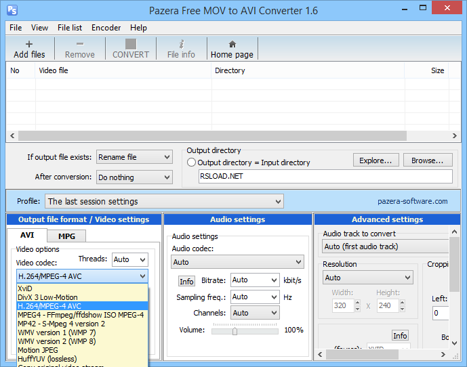Click the Info button in Audio settings
Viewport: 467px width, 367px height.
click(x=186, y=281)
